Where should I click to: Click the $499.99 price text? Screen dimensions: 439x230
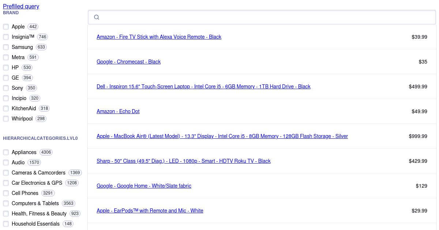click(418, 87)
